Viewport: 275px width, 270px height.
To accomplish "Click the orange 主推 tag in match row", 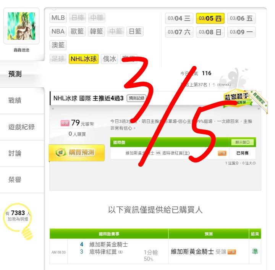I will [x=222, y=153].
